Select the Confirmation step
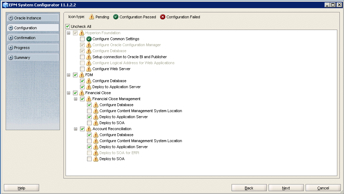This screenshot has width=344, height=194. coord(33,38)
